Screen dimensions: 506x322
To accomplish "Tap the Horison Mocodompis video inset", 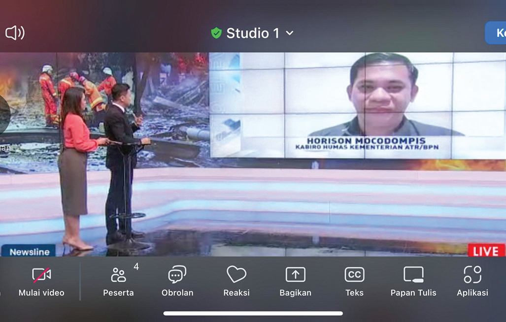I will click(357, 105).
